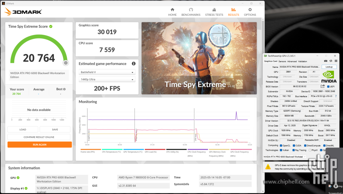The height and width of the screenshot is (194, 343).
Task: Click the GPU-Z Name field
Action: click(300, 67)
